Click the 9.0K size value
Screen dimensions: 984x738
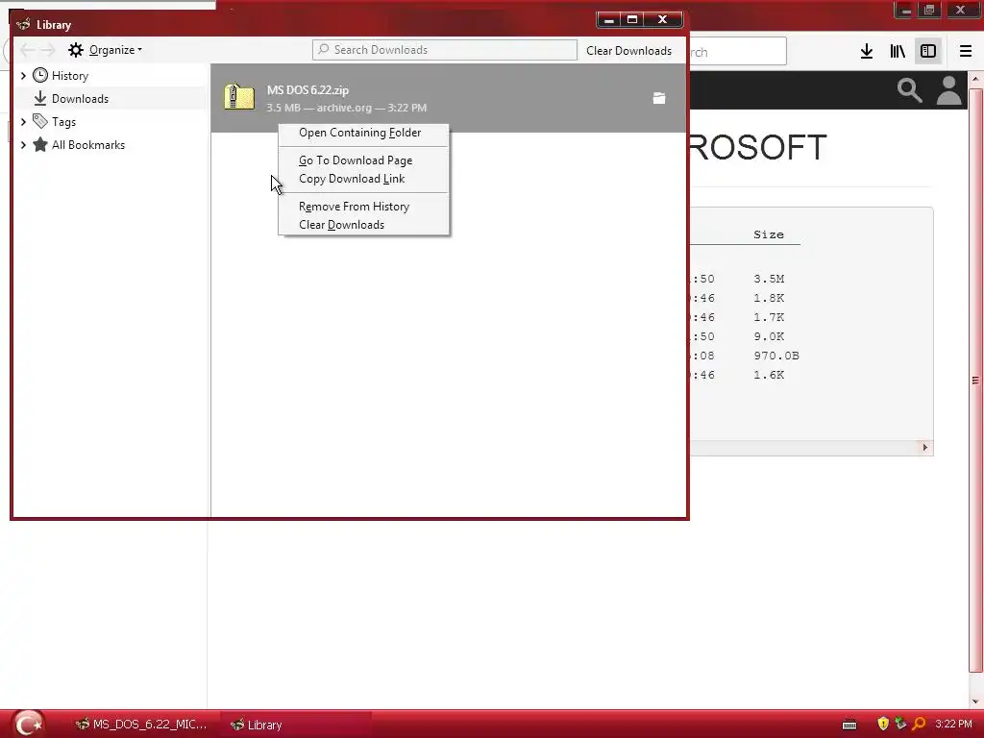click(x=769, y=336)
